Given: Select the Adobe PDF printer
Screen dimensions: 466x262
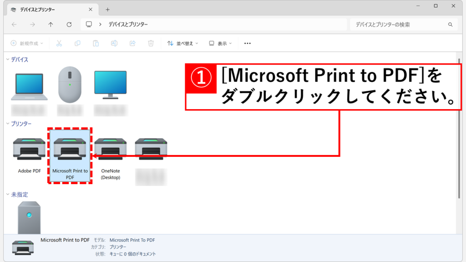Looking at the screenshot, I should click(29, 156).
